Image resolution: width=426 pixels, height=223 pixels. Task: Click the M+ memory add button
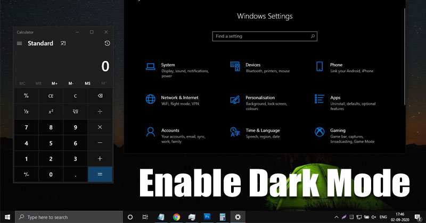coord(54,83)
